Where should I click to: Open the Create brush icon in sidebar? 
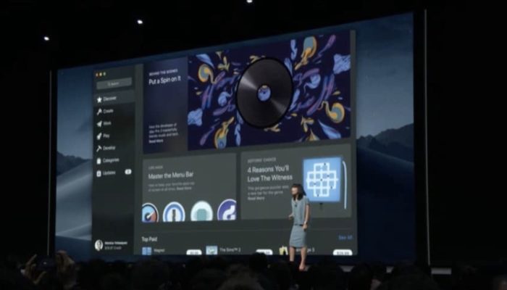point(99,112)
